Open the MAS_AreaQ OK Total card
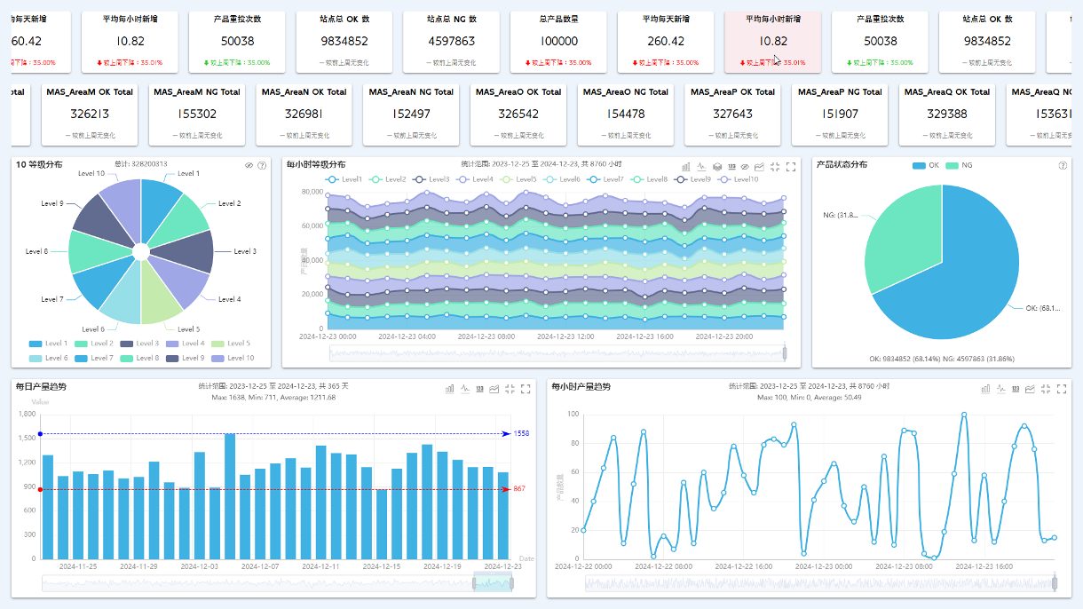Screen dimensions: 1083x609 click(x=947, y=115)
